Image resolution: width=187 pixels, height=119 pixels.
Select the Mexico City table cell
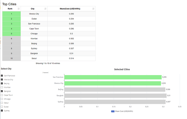coord(34,14)
